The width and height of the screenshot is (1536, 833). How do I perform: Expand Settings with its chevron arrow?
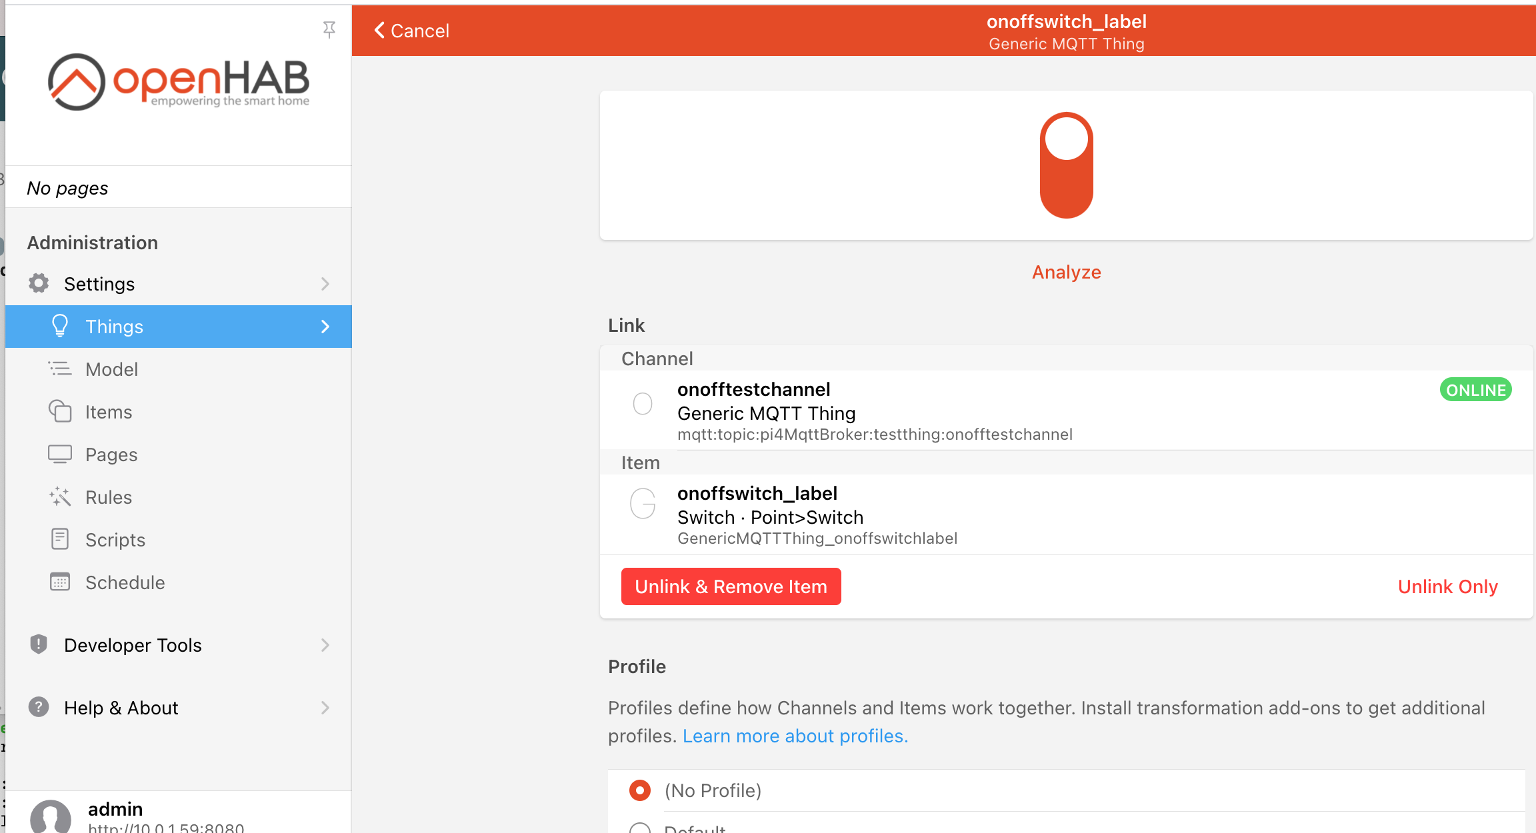pyautogui.click(x=325, y=284)
